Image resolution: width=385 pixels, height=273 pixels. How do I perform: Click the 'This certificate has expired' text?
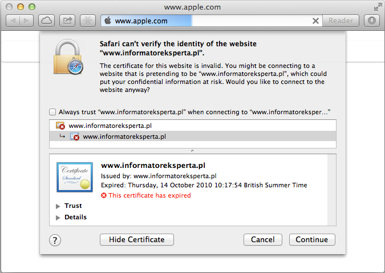pos(149,195)
